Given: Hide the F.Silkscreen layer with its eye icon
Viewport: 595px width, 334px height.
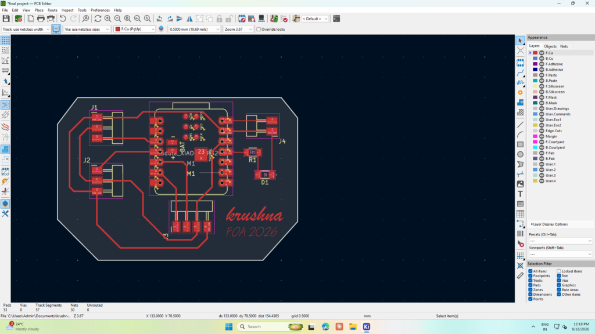Looking at the screenshot, I should [x=542, y=86].
